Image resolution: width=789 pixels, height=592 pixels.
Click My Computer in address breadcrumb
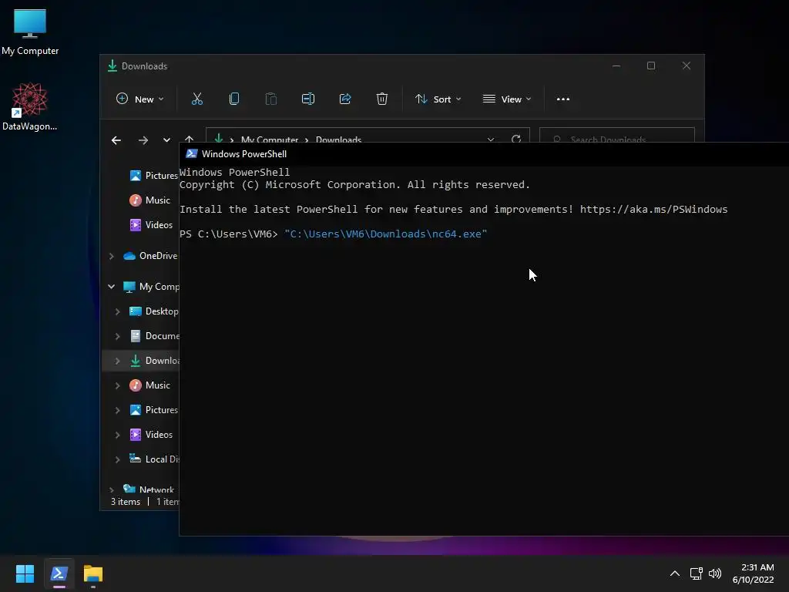point(269,140)
